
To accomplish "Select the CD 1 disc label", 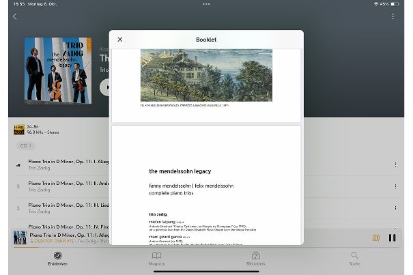I will tap(25, 146).
